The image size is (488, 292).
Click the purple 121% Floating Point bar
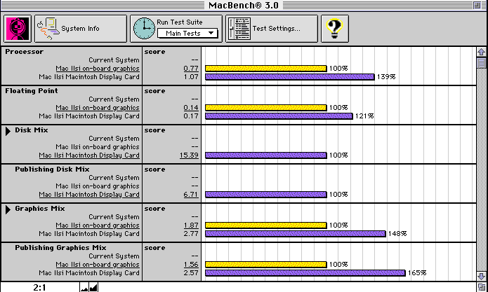279,116
